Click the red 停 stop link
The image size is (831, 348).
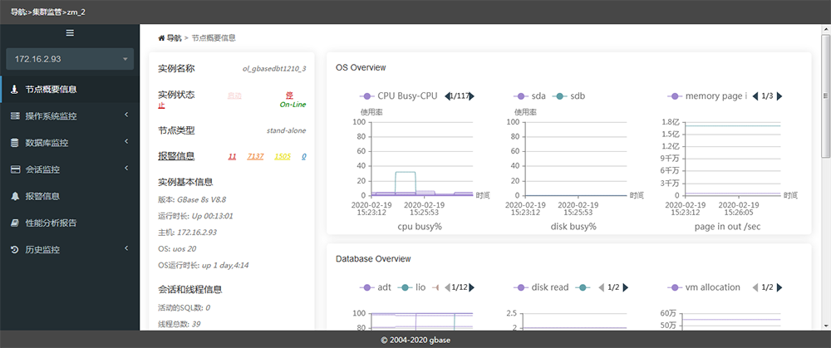tap(289, 96)
